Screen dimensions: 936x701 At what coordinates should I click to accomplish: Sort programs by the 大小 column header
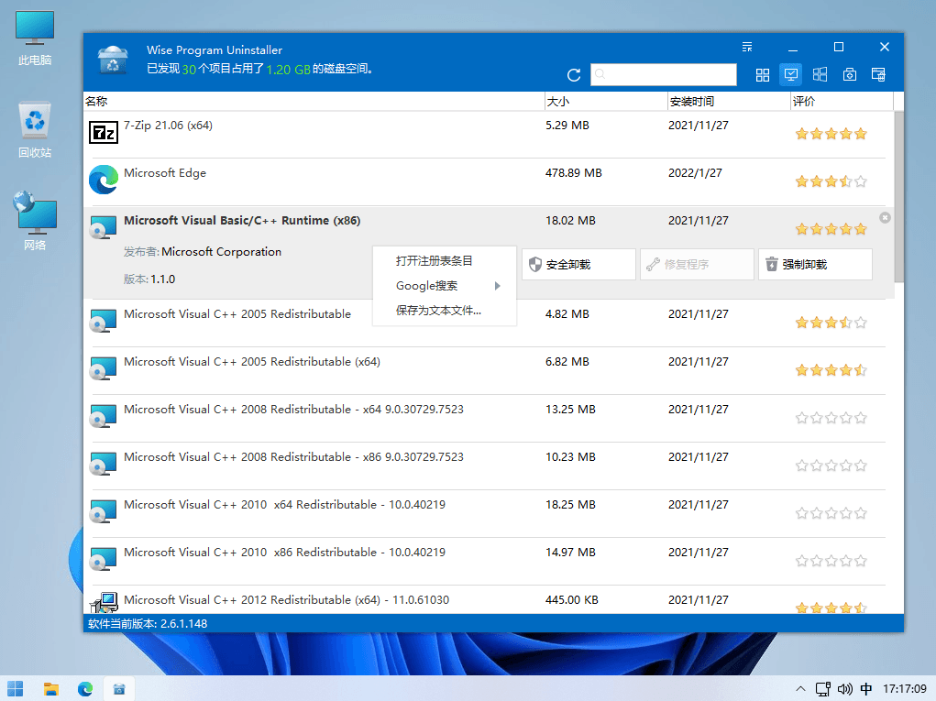point(605,102)
